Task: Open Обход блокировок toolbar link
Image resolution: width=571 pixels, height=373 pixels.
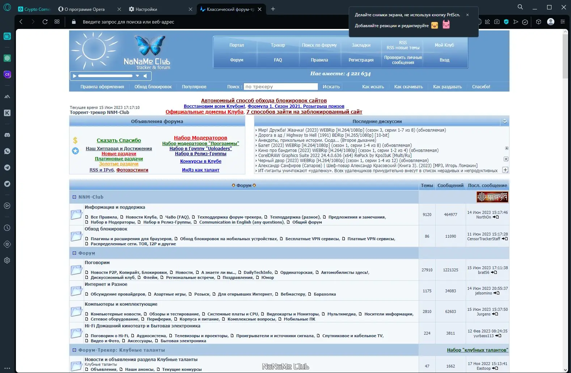Action: click(153, 87)
